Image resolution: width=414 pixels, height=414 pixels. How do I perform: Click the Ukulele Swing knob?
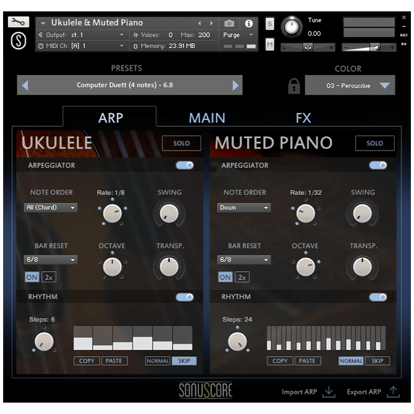169,213
